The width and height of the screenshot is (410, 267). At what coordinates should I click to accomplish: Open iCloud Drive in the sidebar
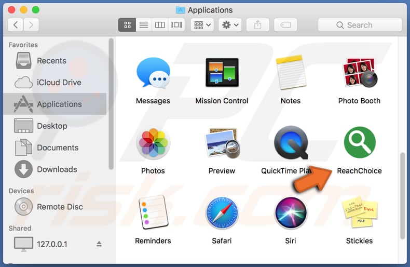click(55, 83)
